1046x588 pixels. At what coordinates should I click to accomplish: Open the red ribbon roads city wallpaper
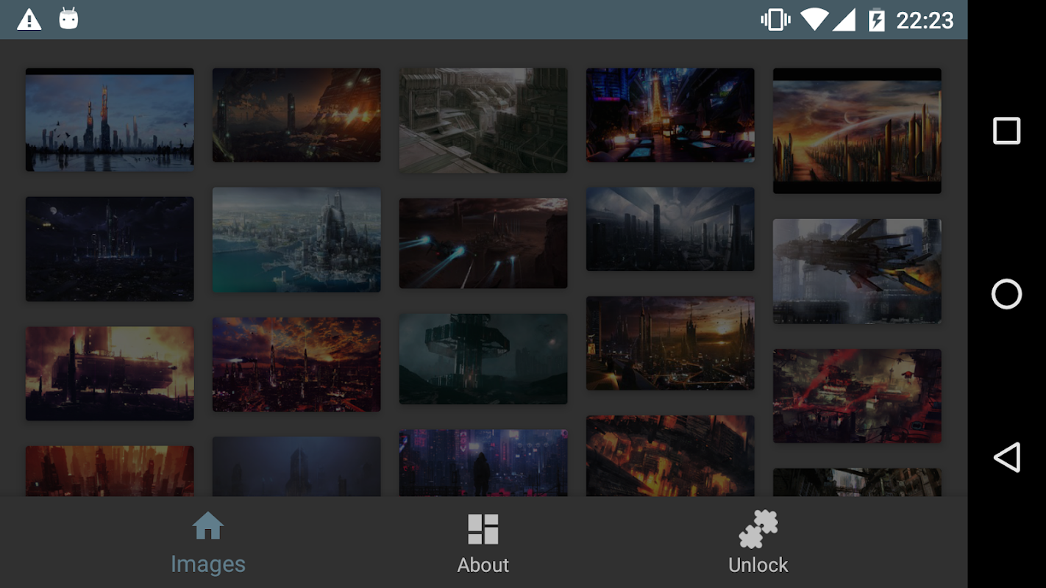pyautogui.click(x=857, y=396)
